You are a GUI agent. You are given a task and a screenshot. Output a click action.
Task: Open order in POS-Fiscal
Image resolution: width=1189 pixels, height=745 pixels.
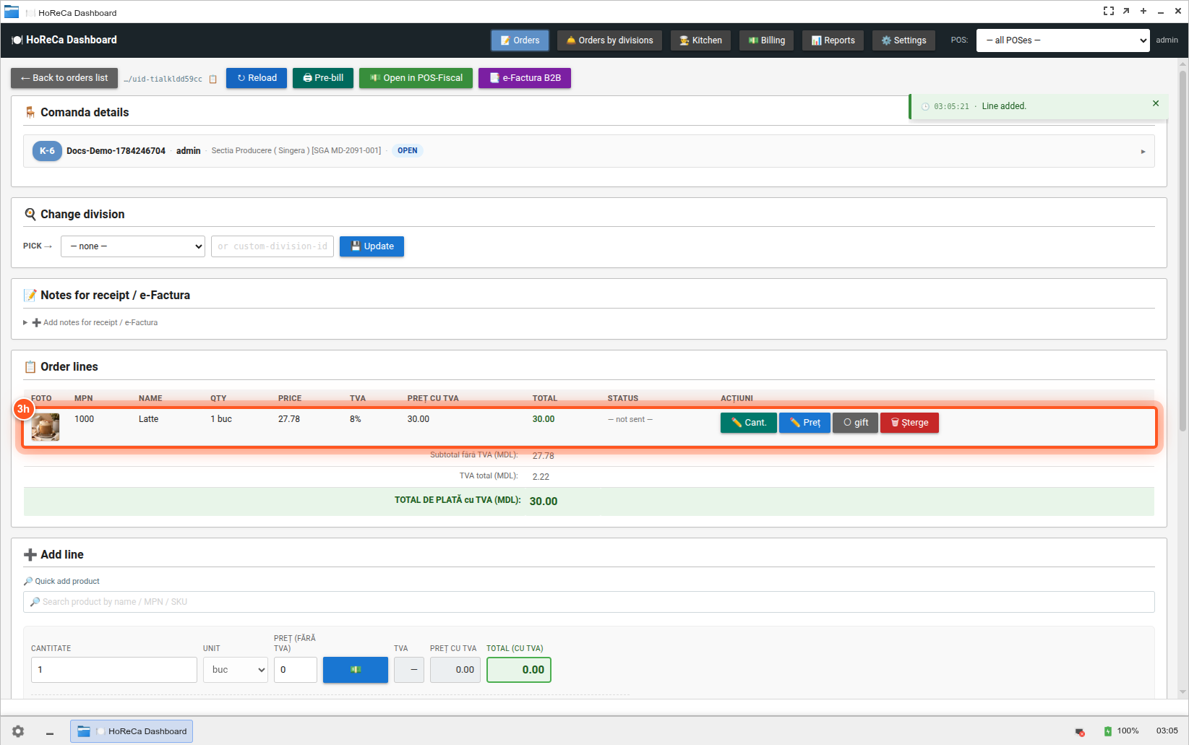(416, 78)
